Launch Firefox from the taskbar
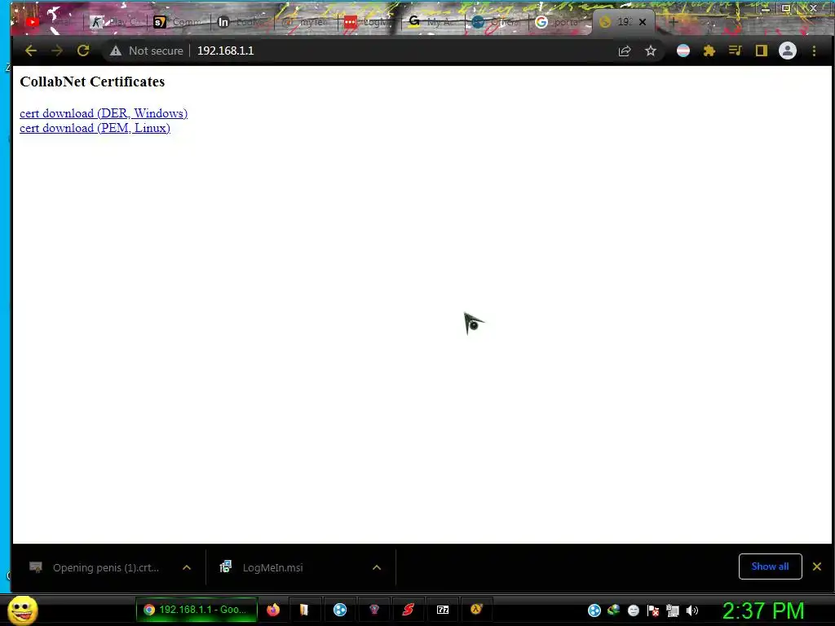835x626 pixels. [x=273, y=610]
